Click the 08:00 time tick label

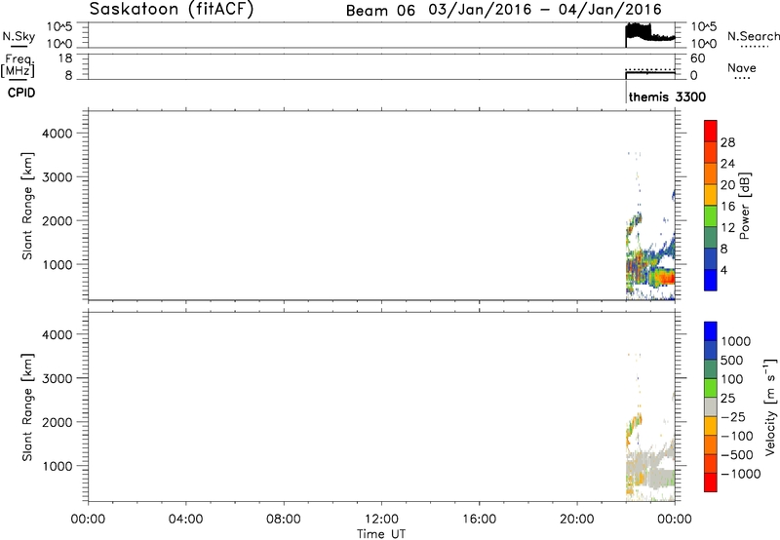tap(283, 520)
